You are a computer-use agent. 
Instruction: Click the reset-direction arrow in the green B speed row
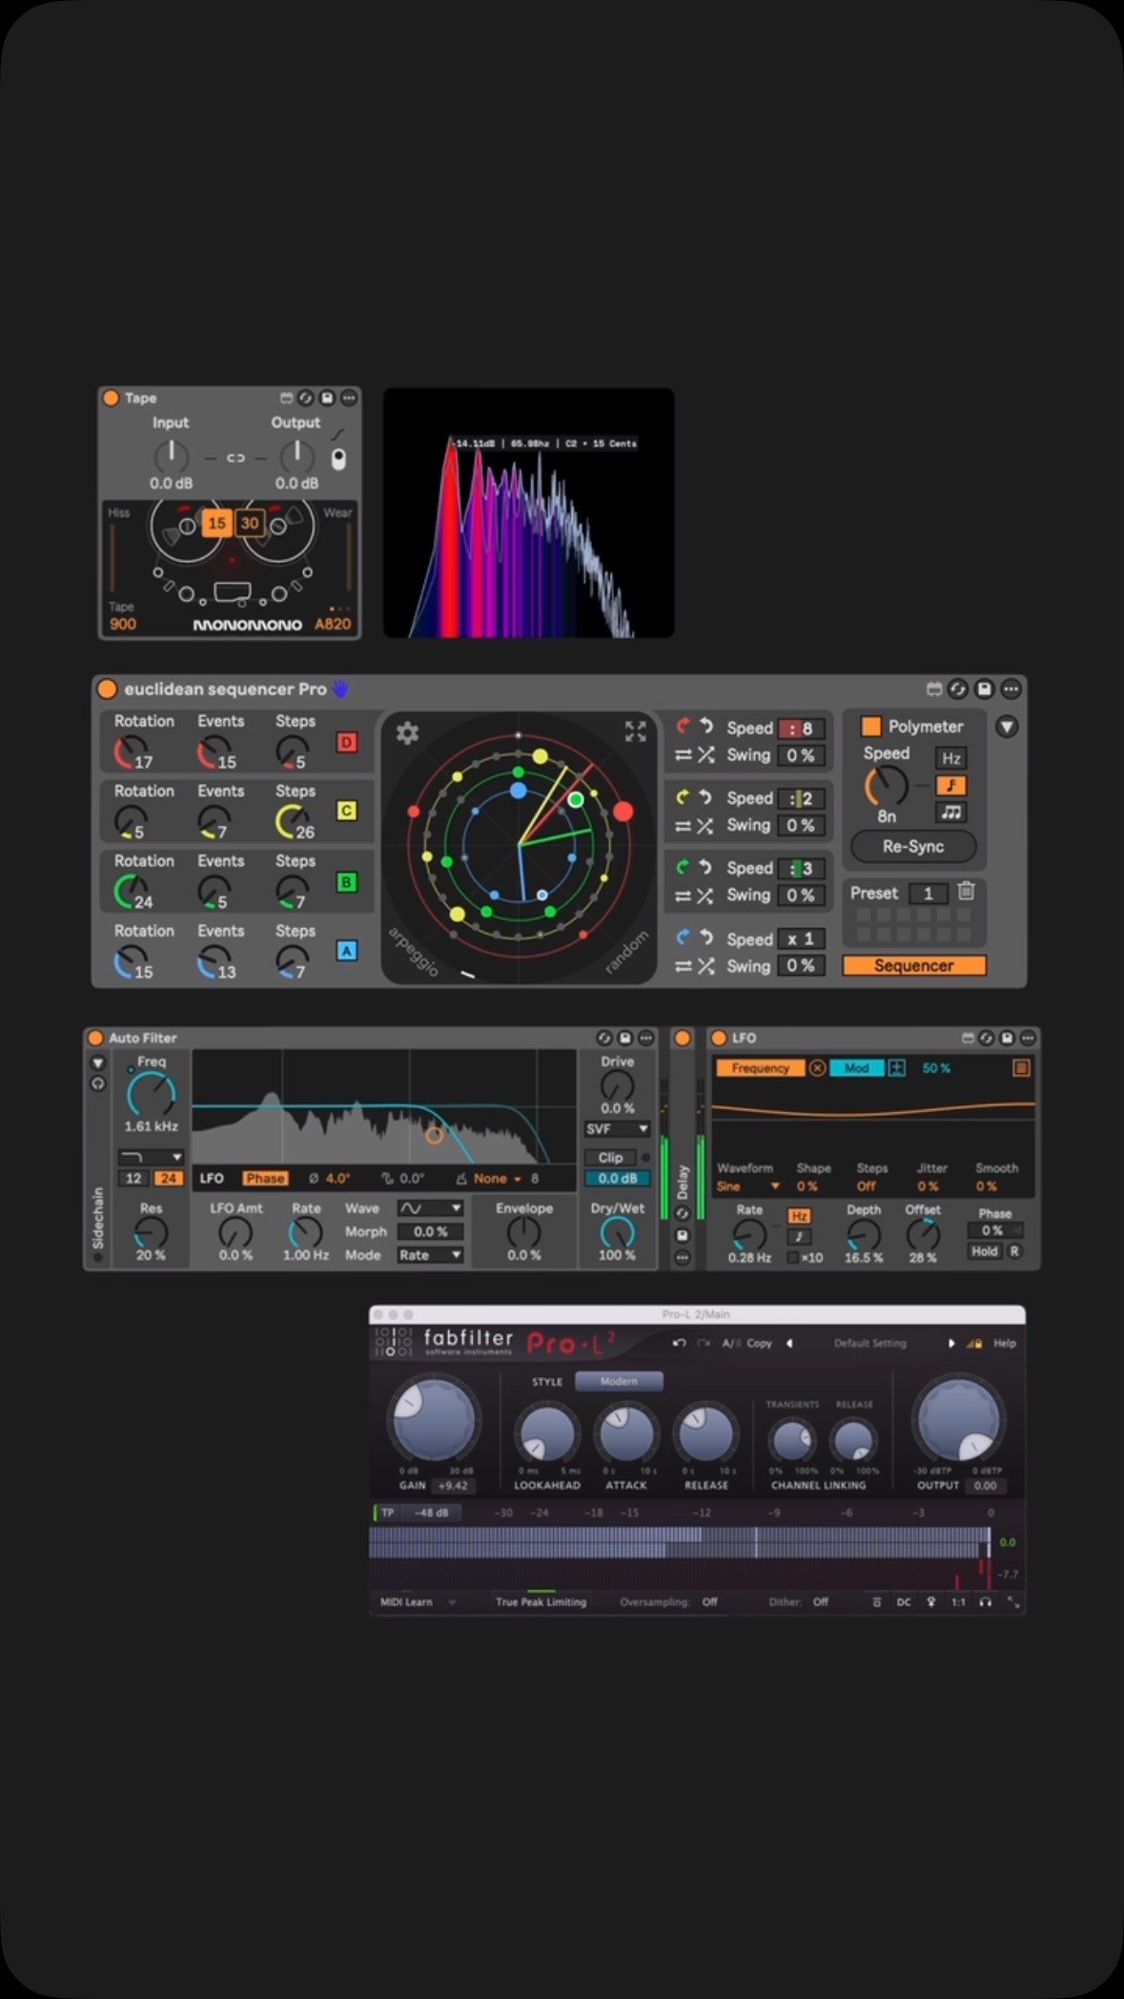point(705,867)
